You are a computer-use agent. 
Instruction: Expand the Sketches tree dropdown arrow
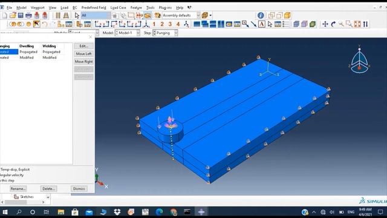[x=48, y=197]
